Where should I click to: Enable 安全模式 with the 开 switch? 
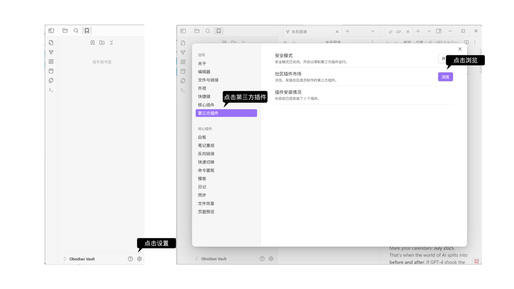point(443,58)
